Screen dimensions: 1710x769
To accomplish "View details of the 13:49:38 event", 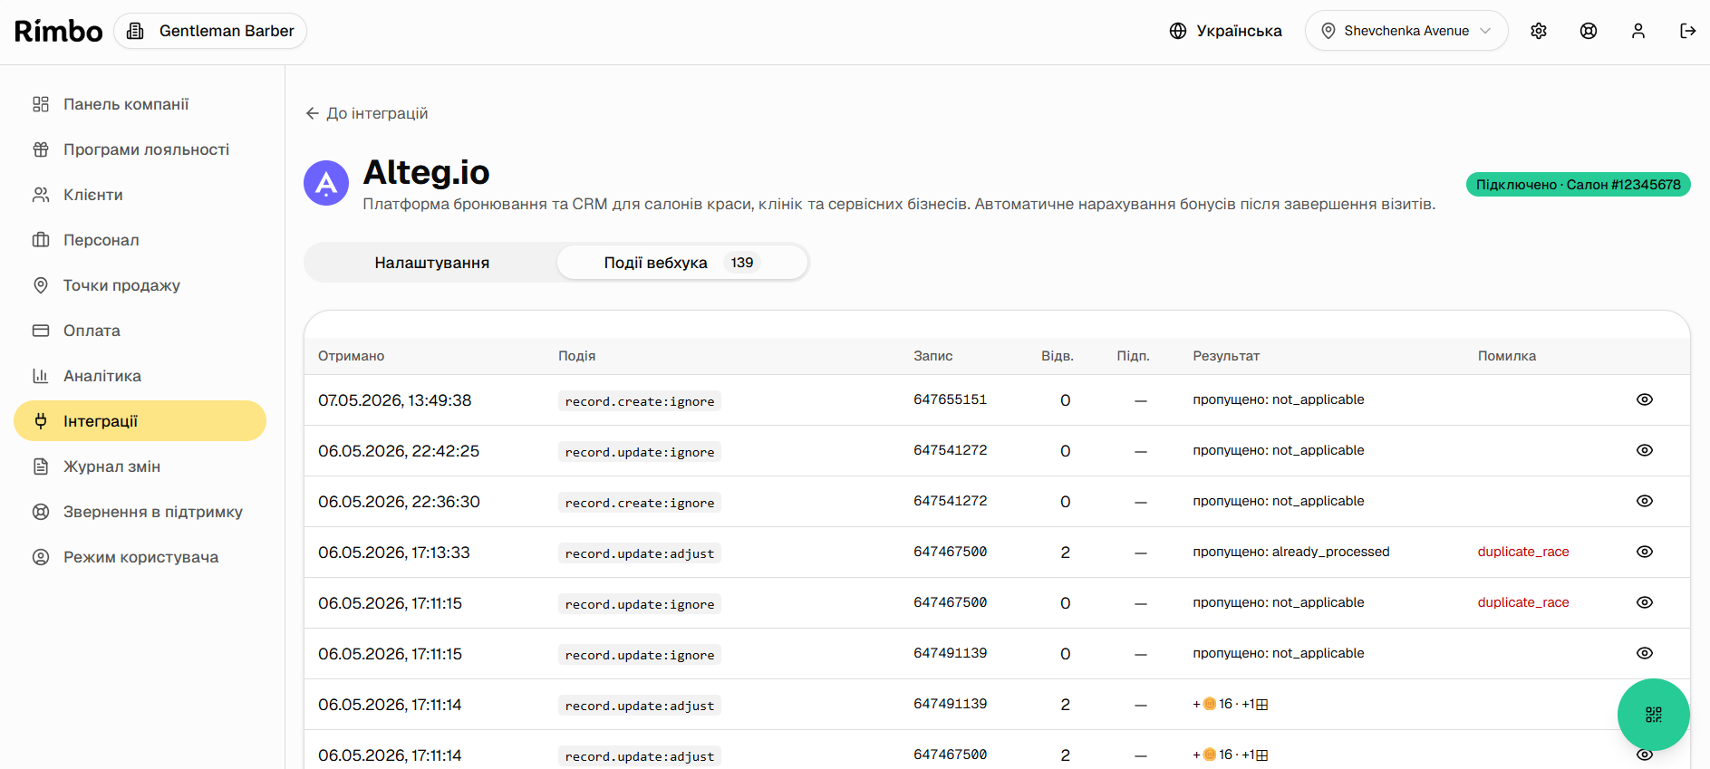I will pos(1645,399).
